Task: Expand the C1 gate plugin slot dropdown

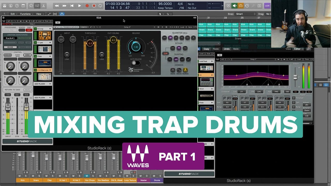Action: [50, 42]
